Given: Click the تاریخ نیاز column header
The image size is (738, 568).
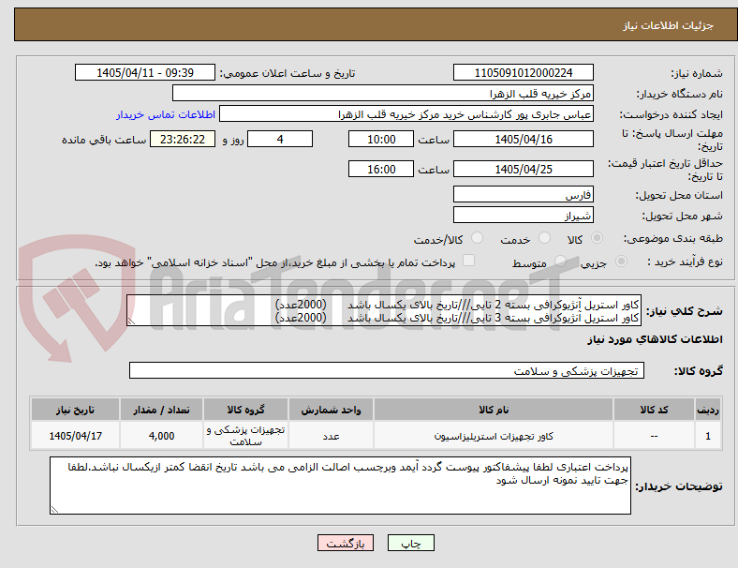Looking at the screenshot, I should (75, 410).
